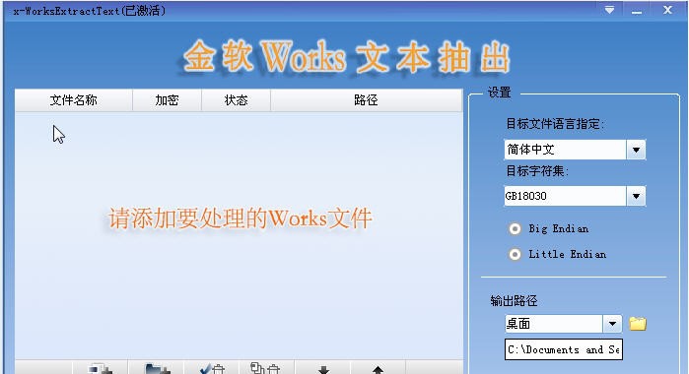This screenshot has height=374, width=689.
Task: Click the add folder icon in bottom toolbar
Action: 158,369
